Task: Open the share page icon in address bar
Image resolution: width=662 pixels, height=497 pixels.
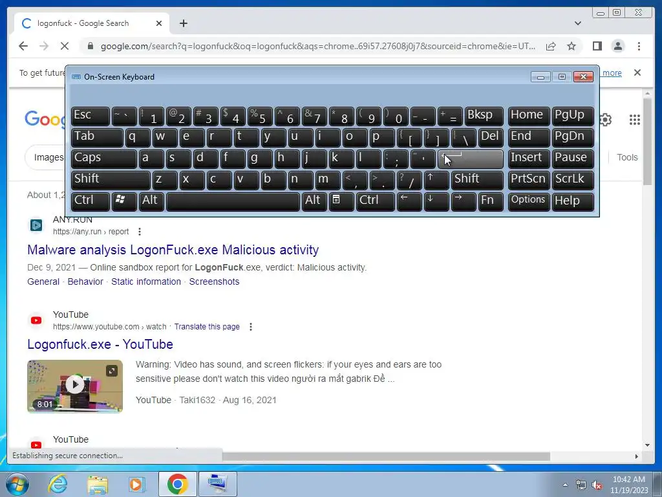Action: (x=551, y=46)
